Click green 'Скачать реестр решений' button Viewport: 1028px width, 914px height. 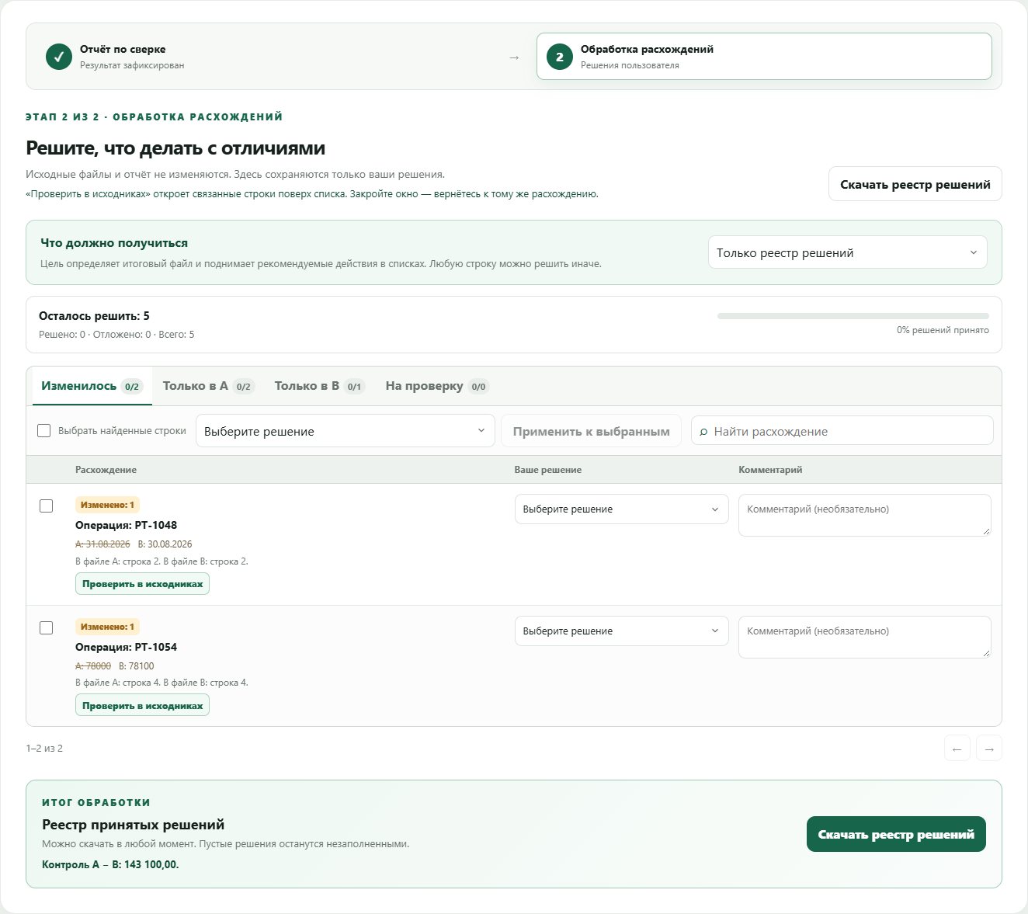point(896,834)
